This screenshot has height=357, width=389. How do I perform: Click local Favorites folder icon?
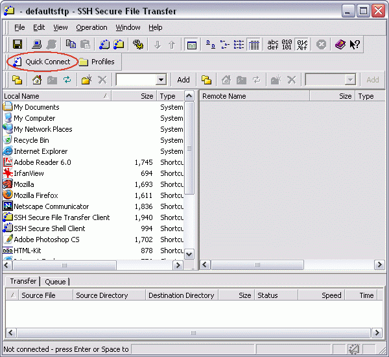coord(52,80)
